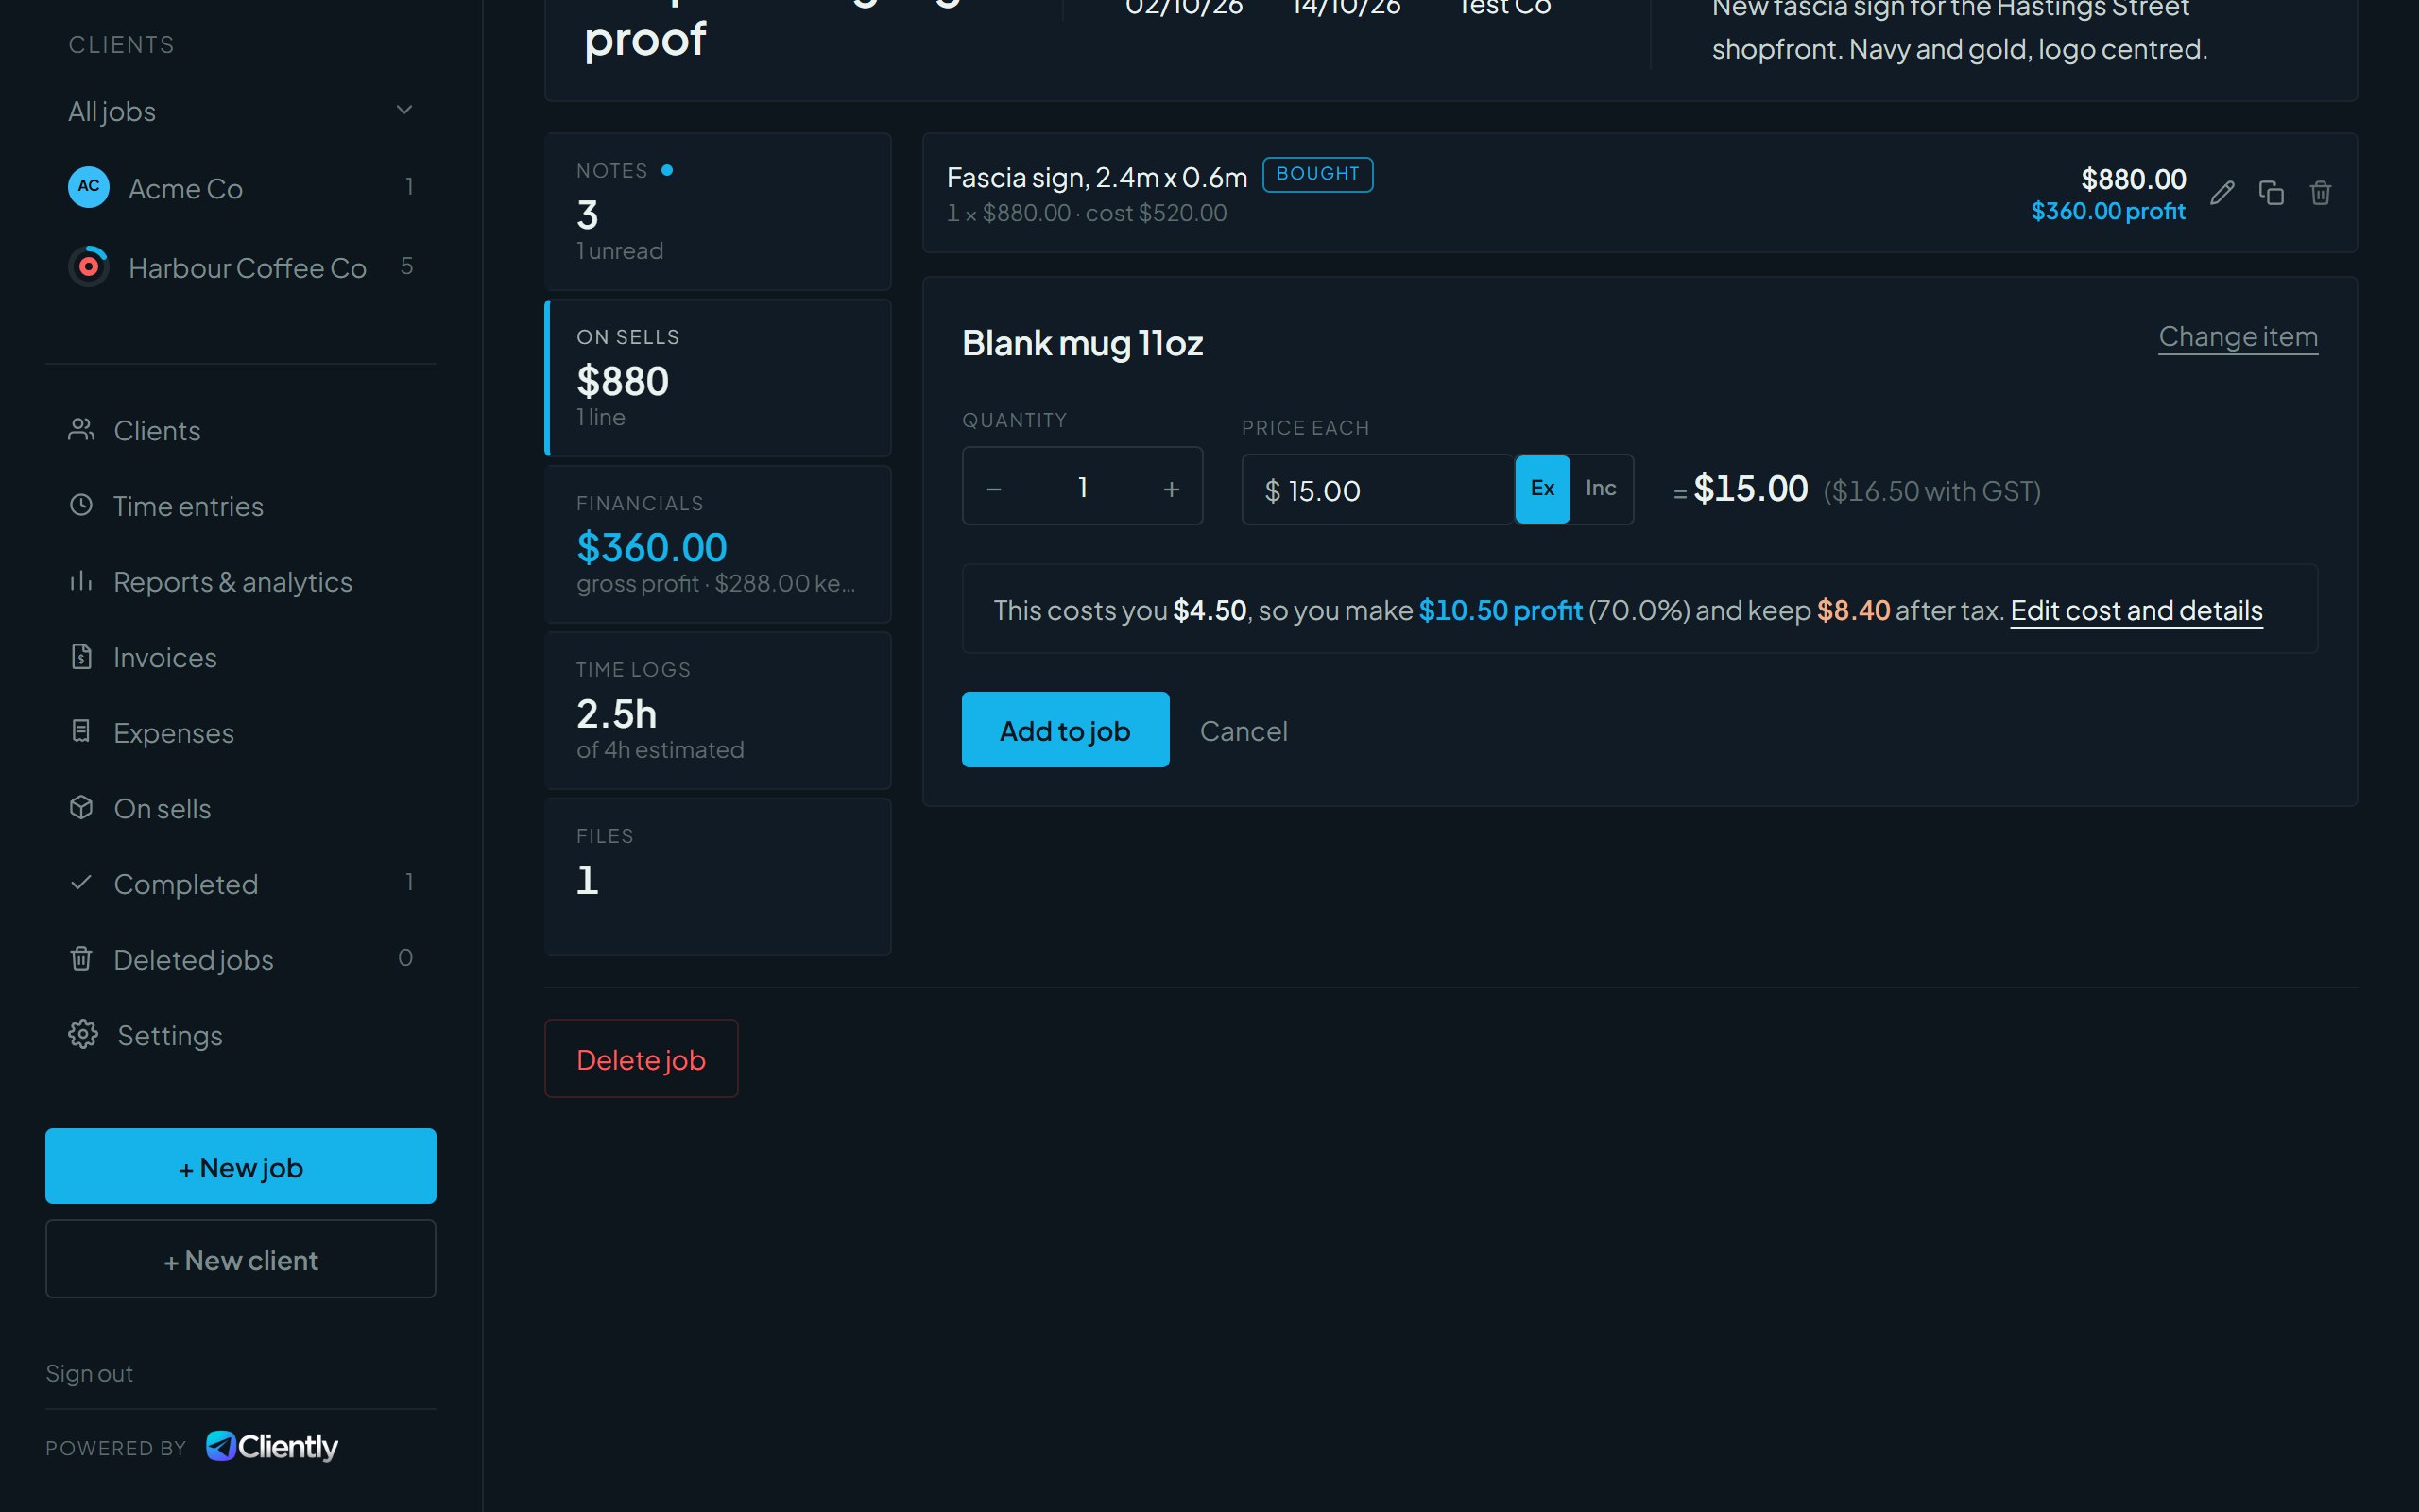Image resolution: width=2419 pixels, height=1512 pixels.
Task: Click the Deleted jobs trash icon
Action: pos(81,959)
